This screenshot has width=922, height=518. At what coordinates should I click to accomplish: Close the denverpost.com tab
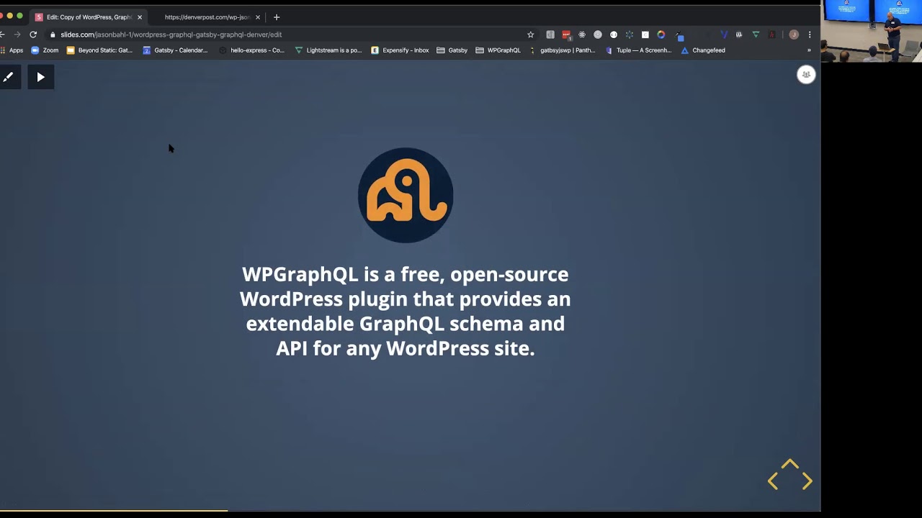point(258,17)
